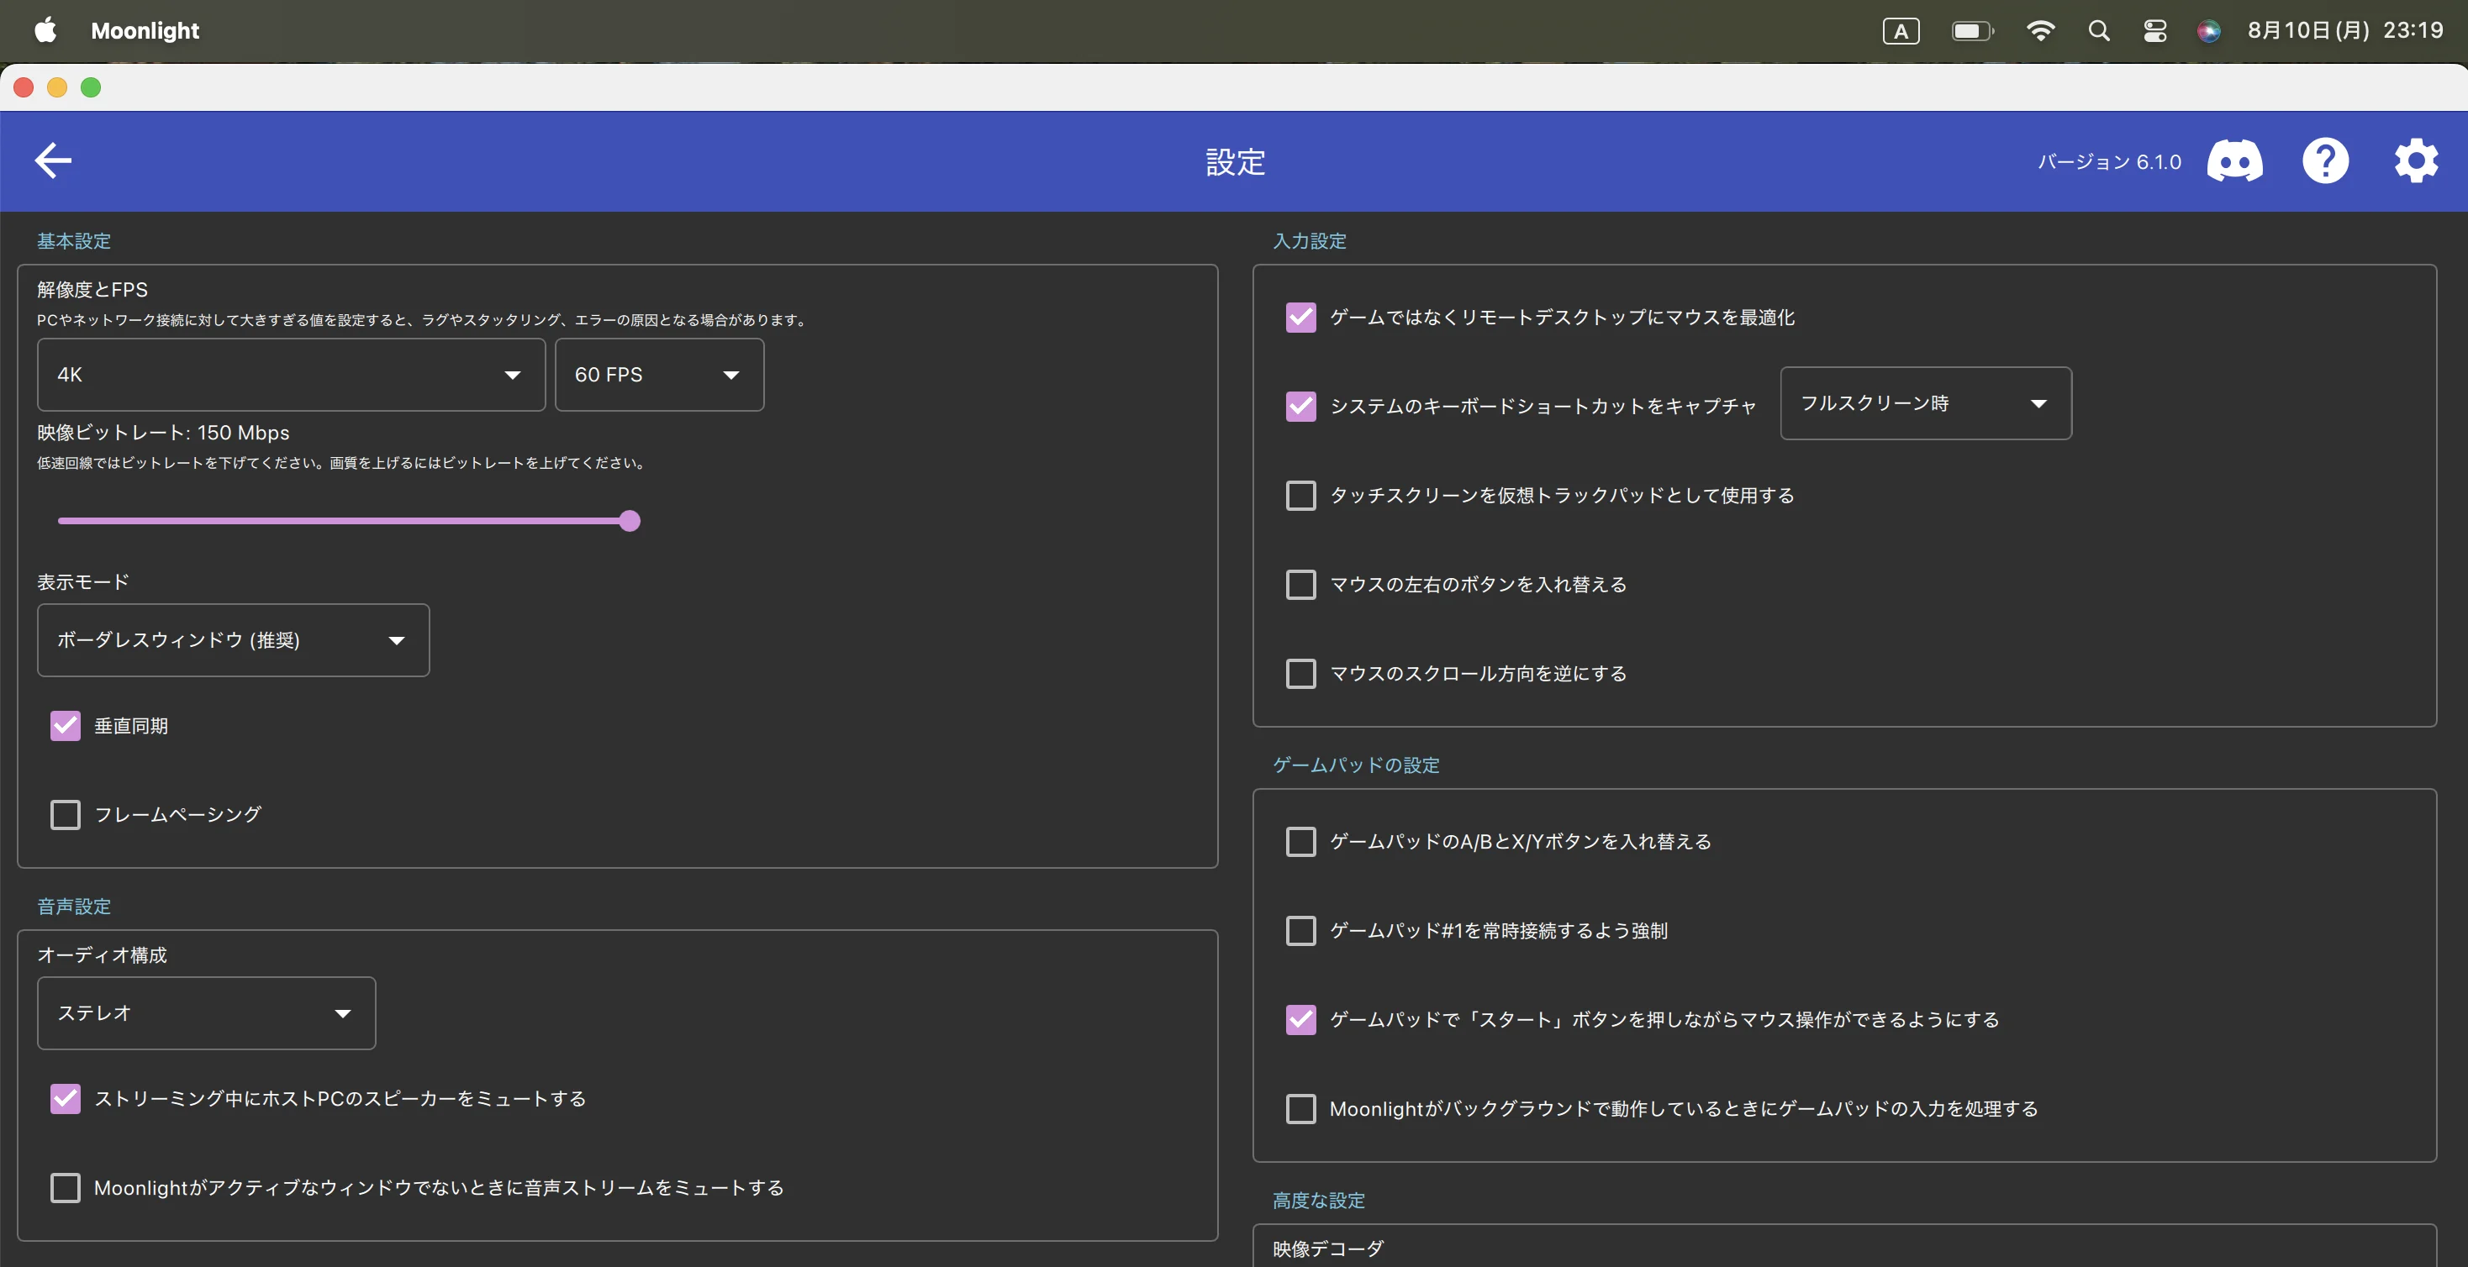This screenshot has width=2468, height=1267.
Task: Open the date and time 8月10日 clock
Action: [x=2344, y=30]
